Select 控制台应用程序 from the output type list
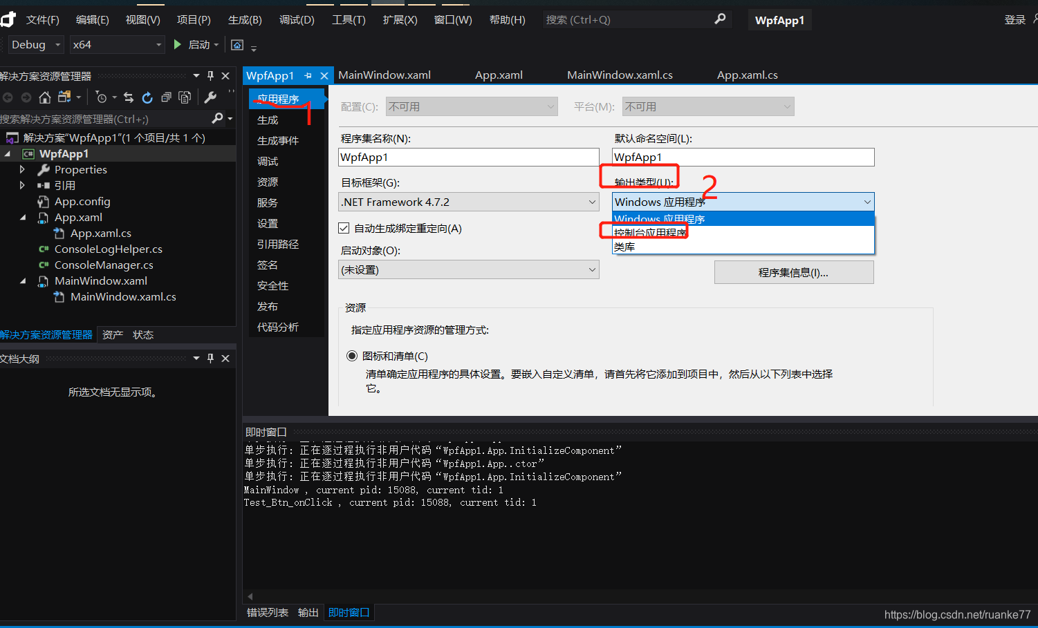The width and height of the screenshot is (1038, 628). 649,232
